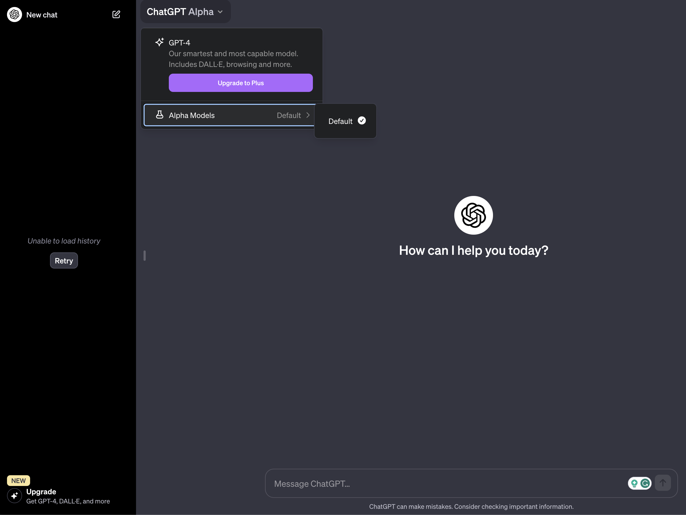
Task: Click the Upgrade to Plus button
Action: point(240,82)
